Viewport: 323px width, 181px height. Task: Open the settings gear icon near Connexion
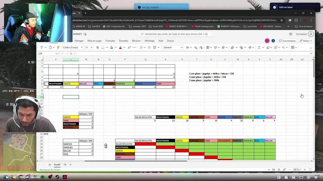point(291,34)
